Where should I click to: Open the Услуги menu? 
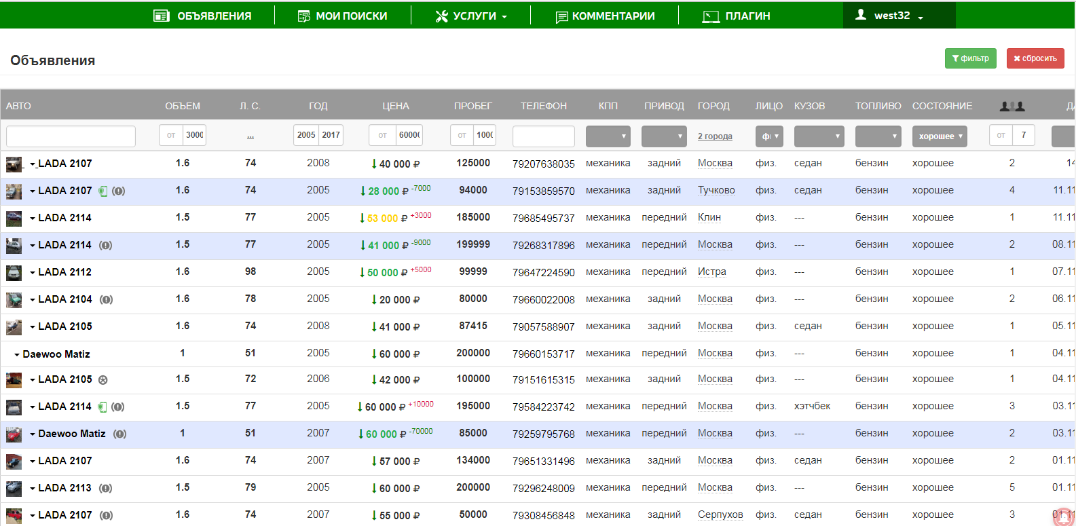click(x=471, y=16)
